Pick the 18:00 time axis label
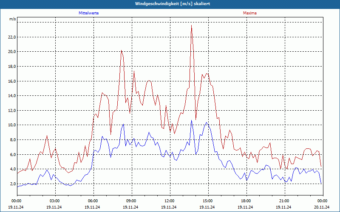 [x=246, y=201]
